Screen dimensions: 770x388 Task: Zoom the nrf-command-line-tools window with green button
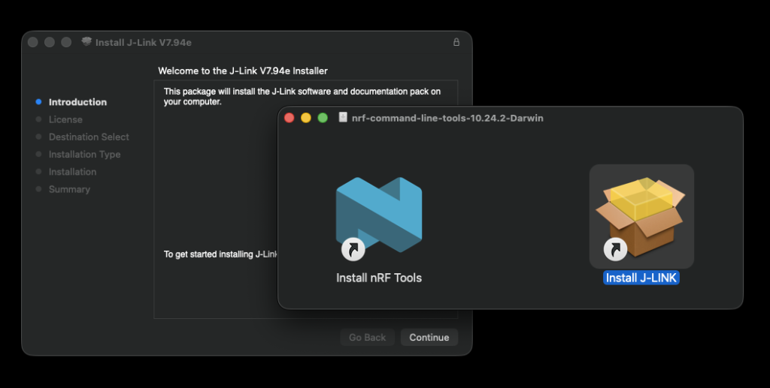(x=323, y=118)
